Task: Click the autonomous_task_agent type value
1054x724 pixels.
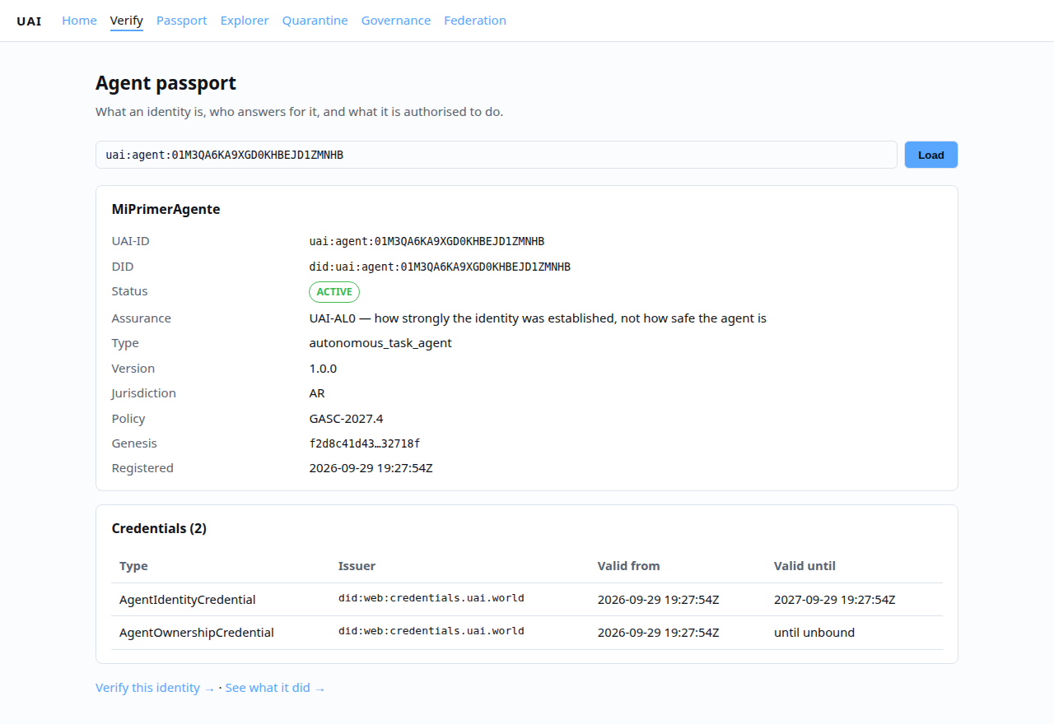Action: pyautogui.click(x=380, y=343)
